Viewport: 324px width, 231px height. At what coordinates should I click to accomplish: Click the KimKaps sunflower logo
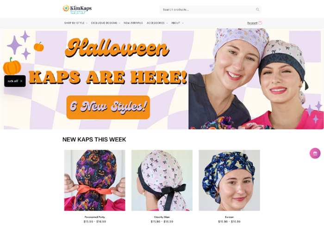pos(77,9)
